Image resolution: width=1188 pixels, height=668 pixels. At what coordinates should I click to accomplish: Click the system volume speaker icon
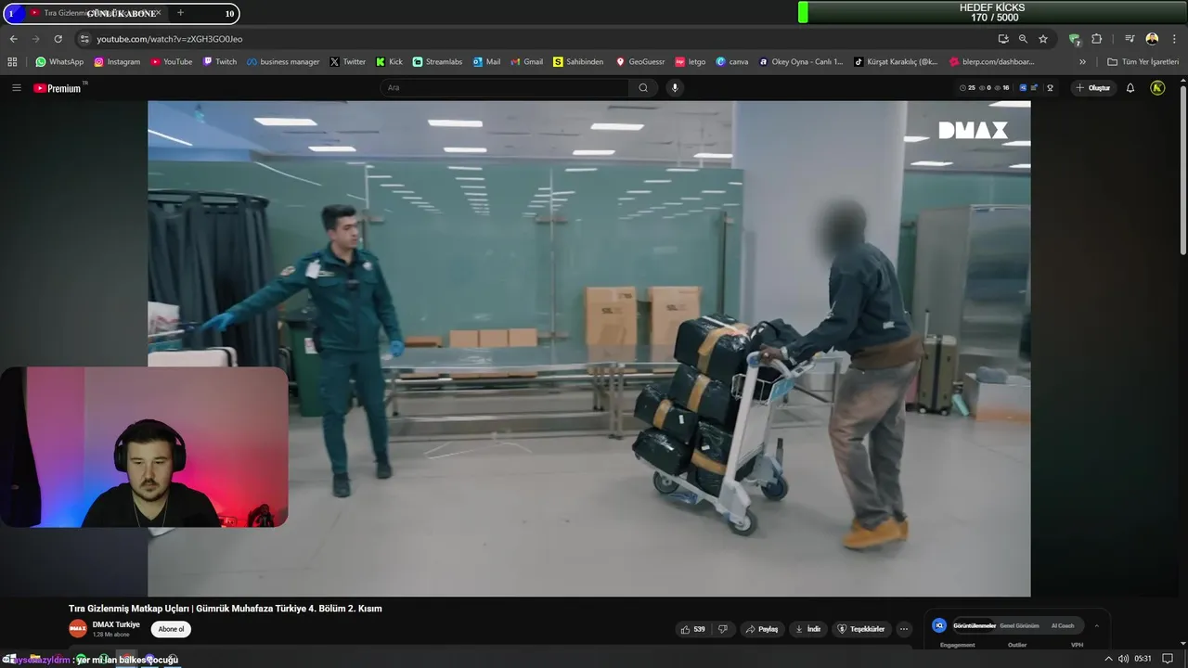[1123, 659]
